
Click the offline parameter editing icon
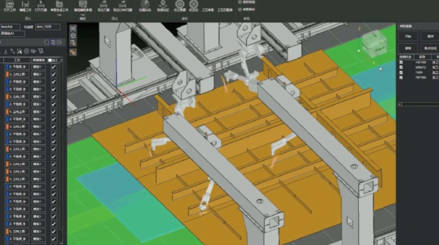(x=83, y=7)
